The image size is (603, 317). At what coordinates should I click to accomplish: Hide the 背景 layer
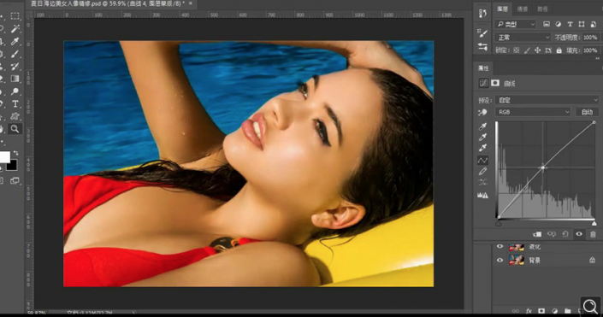tap(500, 260)
